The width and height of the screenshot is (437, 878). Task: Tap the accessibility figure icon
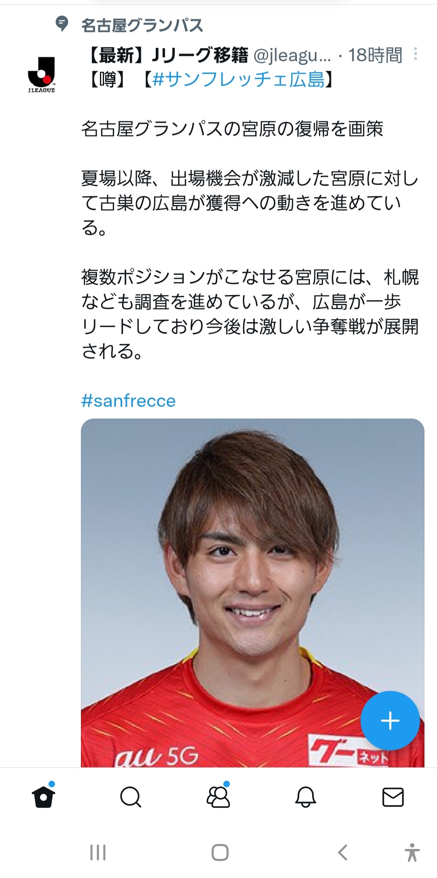coord(412,852)
